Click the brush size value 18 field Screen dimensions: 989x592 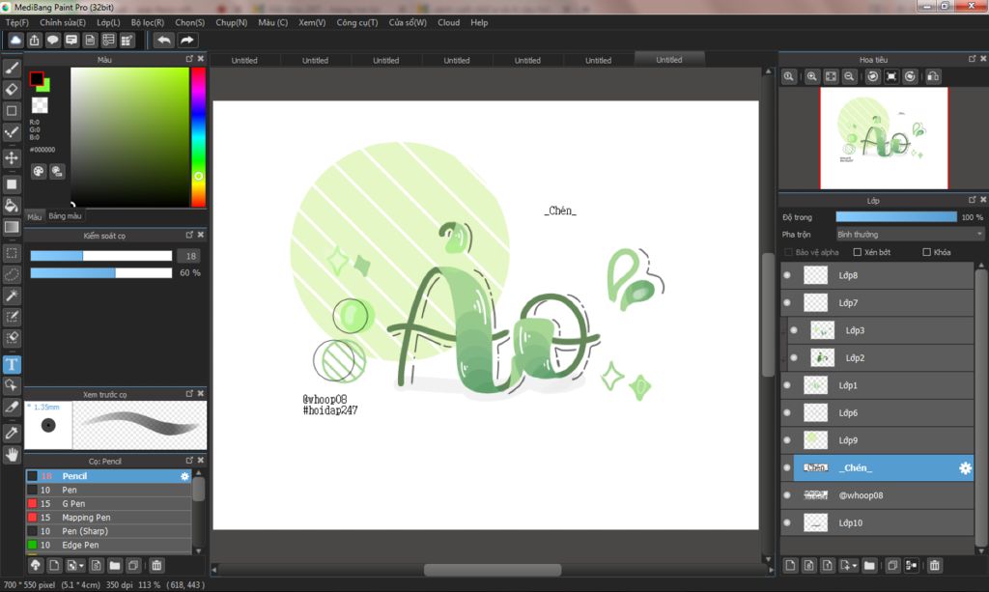[190, 256]
